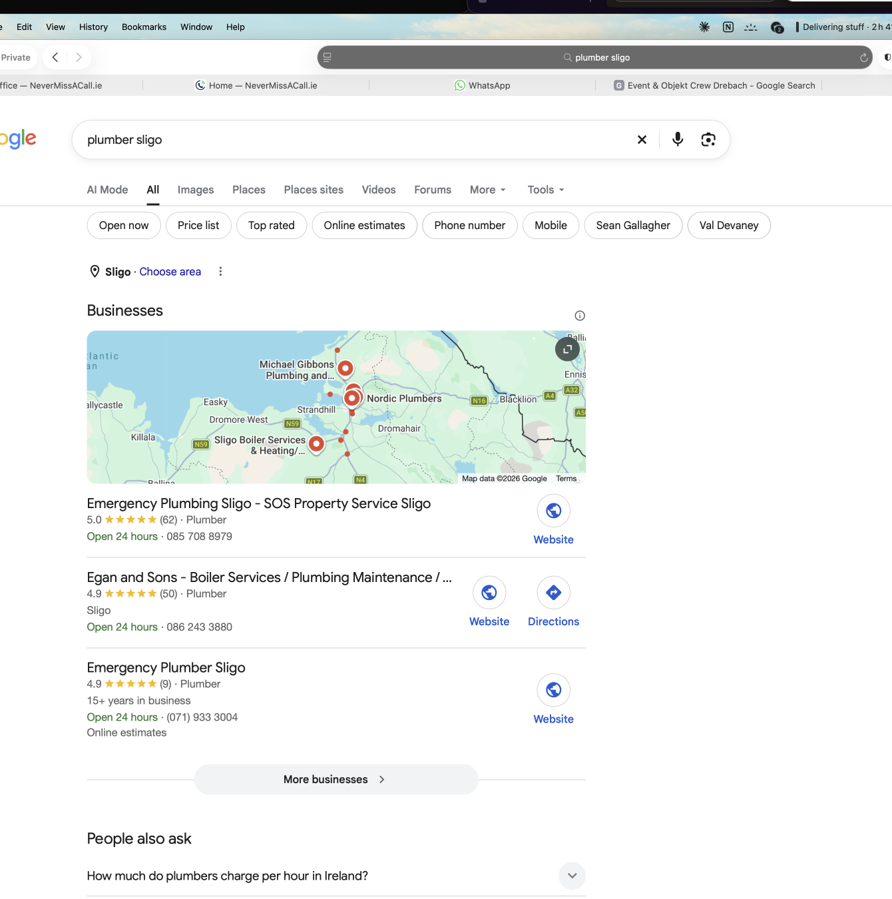Open Google Lens image search icon
The height and width of the screenshot is (899, 892).
tap(708, 139)
